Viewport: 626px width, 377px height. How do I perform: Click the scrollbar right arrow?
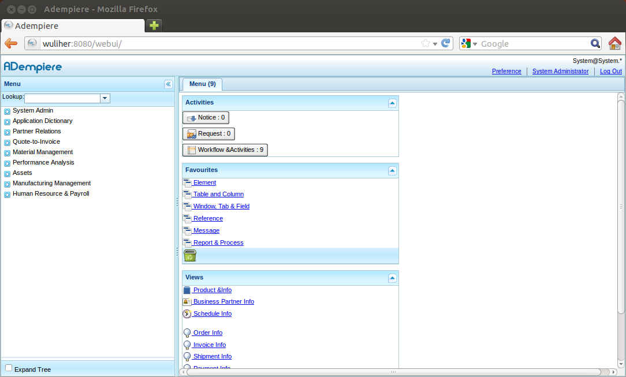pyautogui.click(x=614, y=372)
